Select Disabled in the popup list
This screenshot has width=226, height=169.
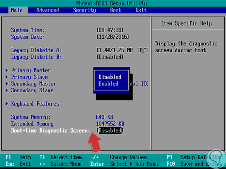(x=110, y=77)
